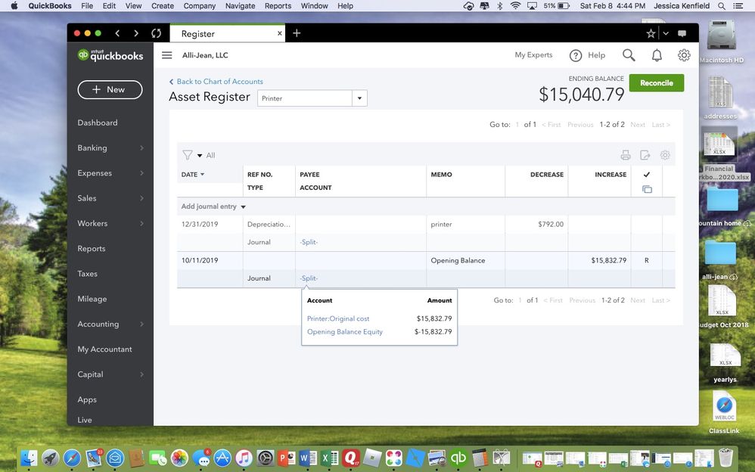Image resolution: width=755 pixels, height=472 pixels.
Task: Expand the Accounting sidebar submenu
Action: point(141,324)
